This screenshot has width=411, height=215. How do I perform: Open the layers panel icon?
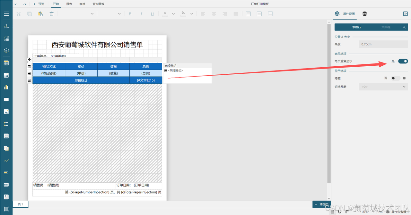pos(6,51)
